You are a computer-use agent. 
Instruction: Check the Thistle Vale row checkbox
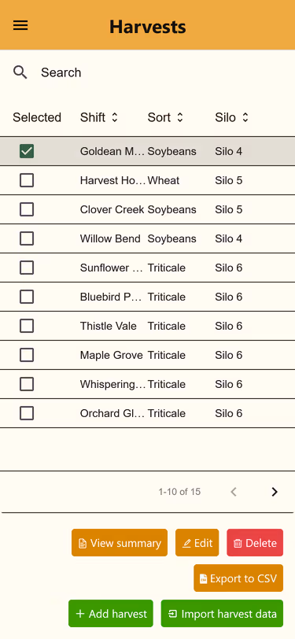pos(27,326)
